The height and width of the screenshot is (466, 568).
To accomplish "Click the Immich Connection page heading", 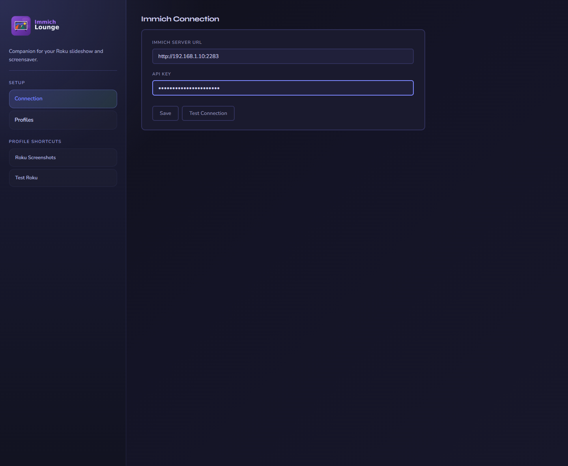I will [180, 19].
